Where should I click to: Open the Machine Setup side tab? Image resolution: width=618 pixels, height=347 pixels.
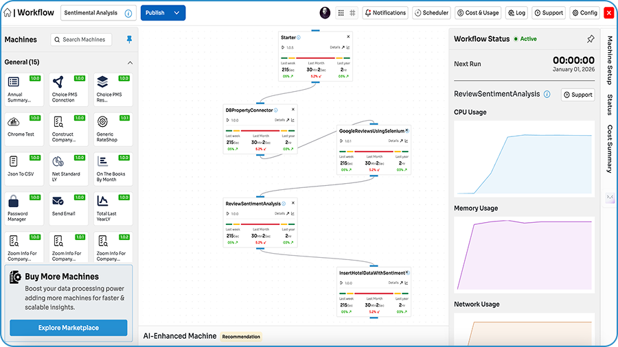[x=610, y=60]
